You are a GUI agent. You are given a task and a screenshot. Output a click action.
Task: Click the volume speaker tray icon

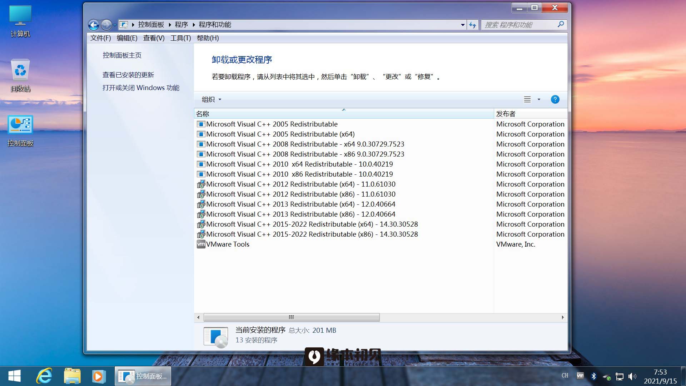click(632, 376)
